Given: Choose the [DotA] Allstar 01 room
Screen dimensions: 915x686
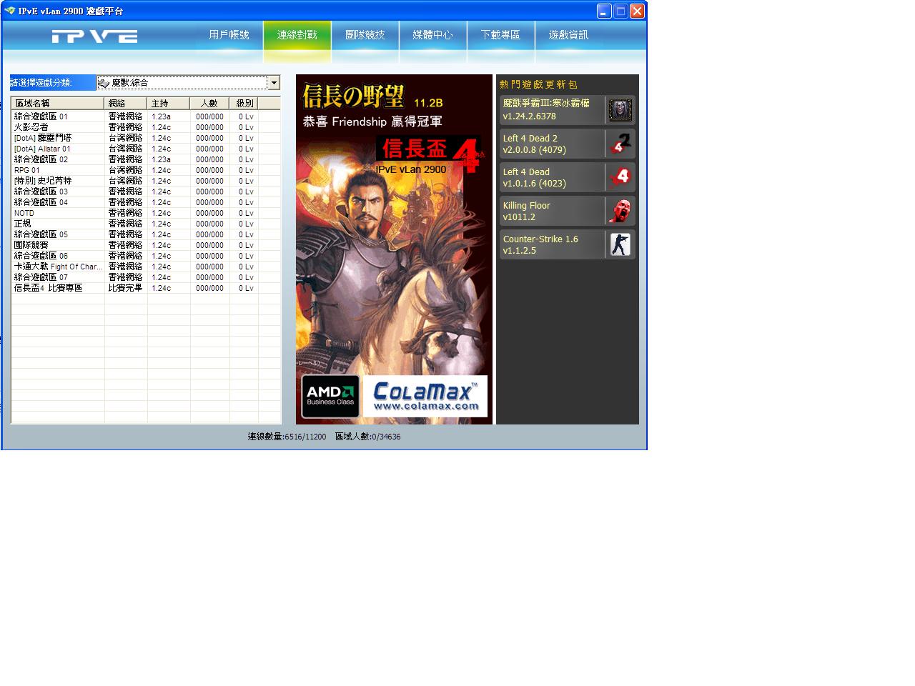Looking at the screenshot, I should point(146,149).
